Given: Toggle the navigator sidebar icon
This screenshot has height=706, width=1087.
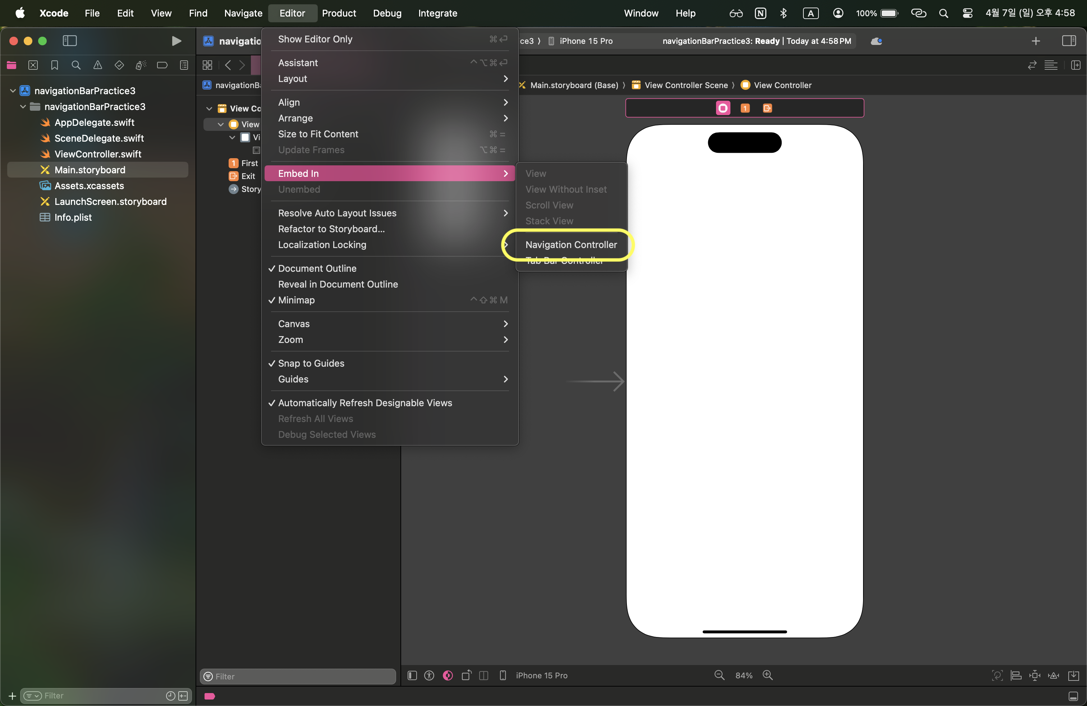Looking at the screenshot, I should click(69, 41).
